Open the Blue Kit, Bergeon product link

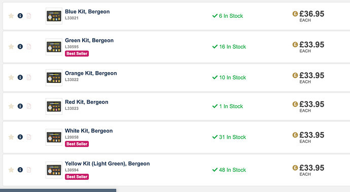click(x=87, y=12)
